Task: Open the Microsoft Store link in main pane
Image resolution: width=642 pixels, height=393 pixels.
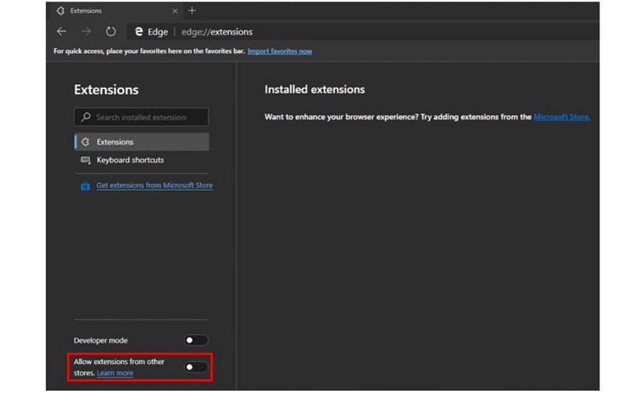Action: tap(562, 117)
